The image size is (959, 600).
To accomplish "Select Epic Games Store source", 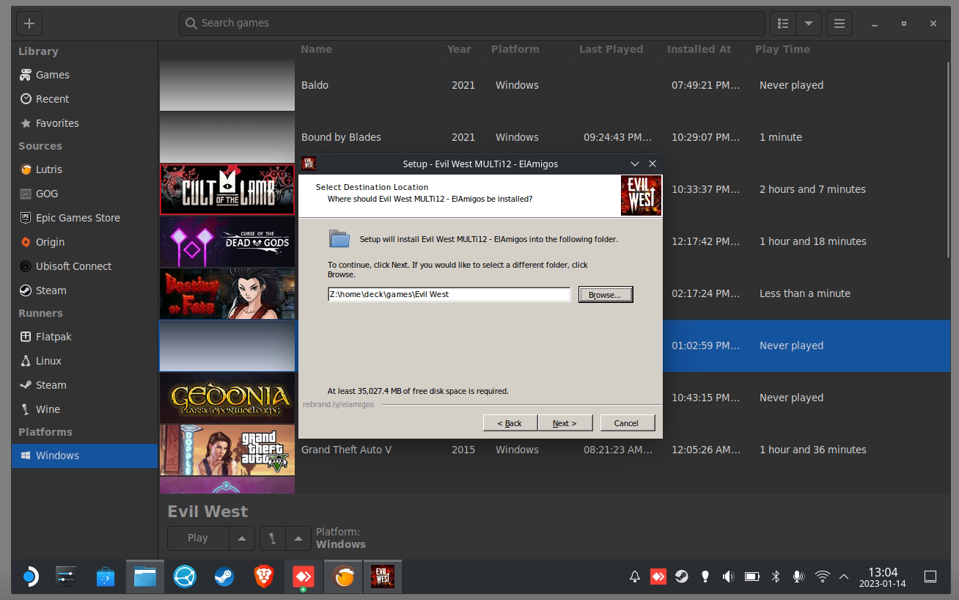I will click(84, 218).
